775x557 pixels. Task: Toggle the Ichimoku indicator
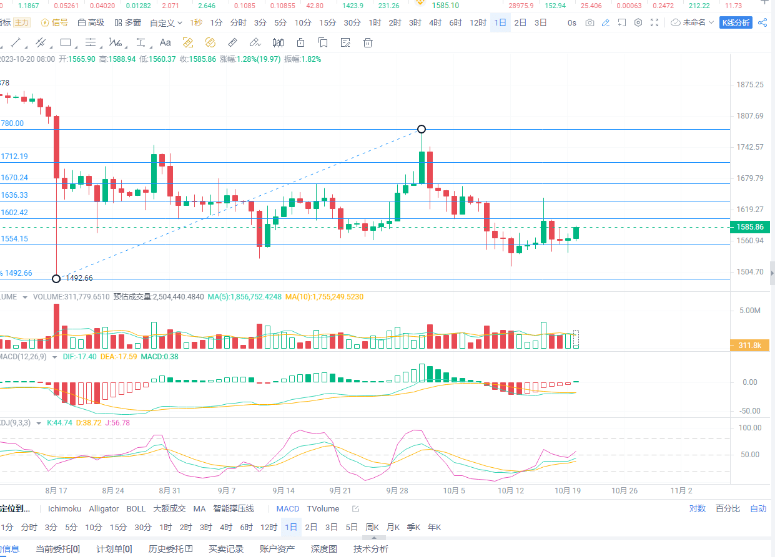[64, 508]
